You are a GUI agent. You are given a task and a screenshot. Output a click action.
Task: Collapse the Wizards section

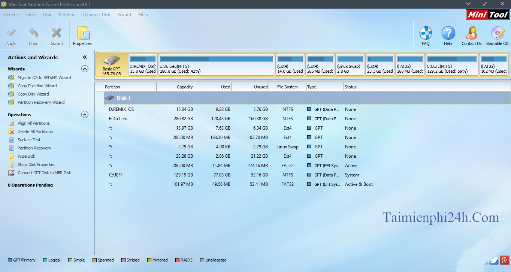pos(85,69)
